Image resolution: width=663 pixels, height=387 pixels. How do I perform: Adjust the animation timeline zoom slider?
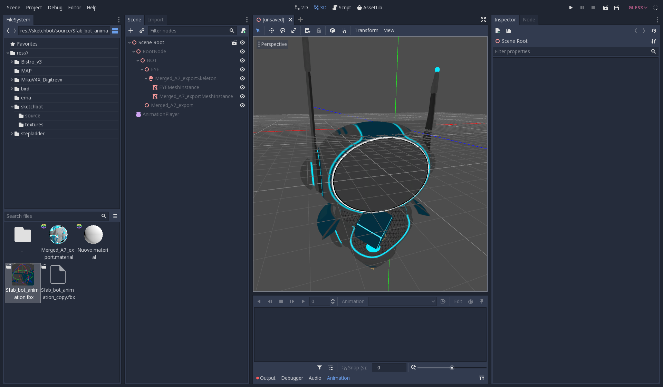click(452, 368)
